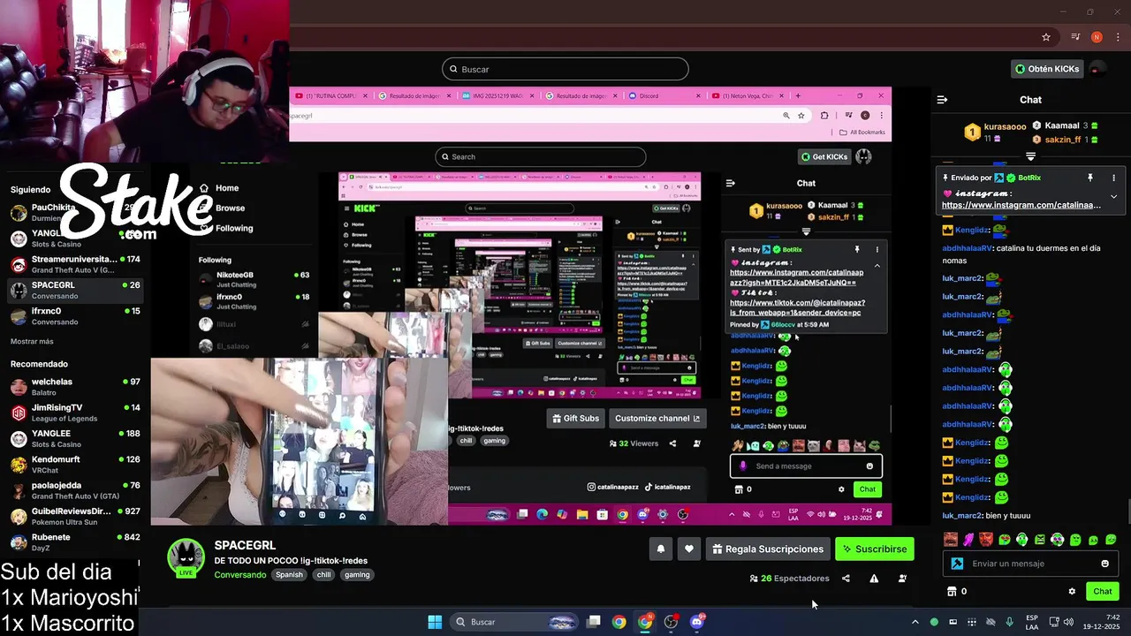Collapse chat with the sidebar arrow icon
Screen dimensions: 1131x636
[942, 100]
